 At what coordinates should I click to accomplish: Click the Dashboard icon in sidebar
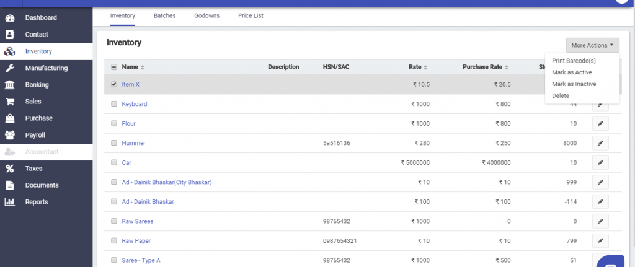10,18
